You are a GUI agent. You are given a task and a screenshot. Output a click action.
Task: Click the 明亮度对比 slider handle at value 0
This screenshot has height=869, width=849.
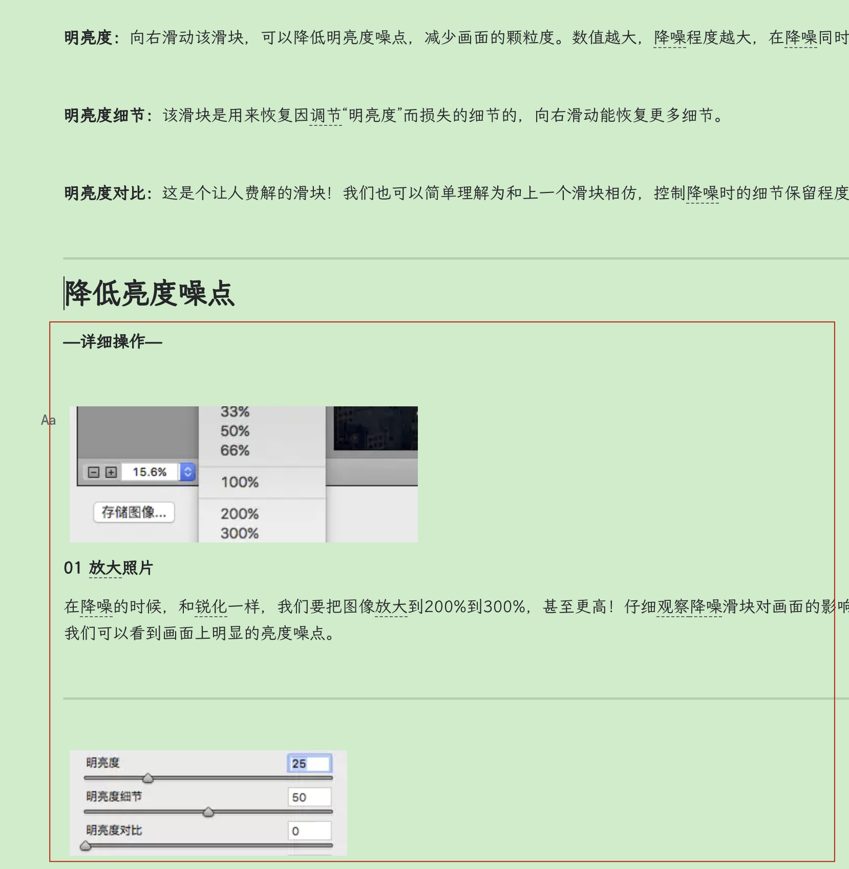(86, 846)
